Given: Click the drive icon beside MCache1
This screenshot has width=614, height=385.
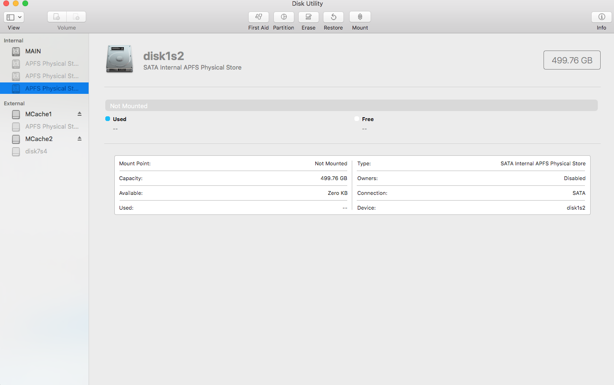Looking at the screenshot, I should (16, 114).
